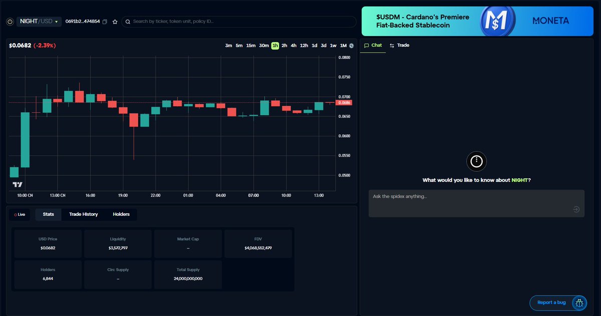The height and width of the screenshot is (316, 601).
Task: Click the Circ Supply stat card
Action: (118, 274)
